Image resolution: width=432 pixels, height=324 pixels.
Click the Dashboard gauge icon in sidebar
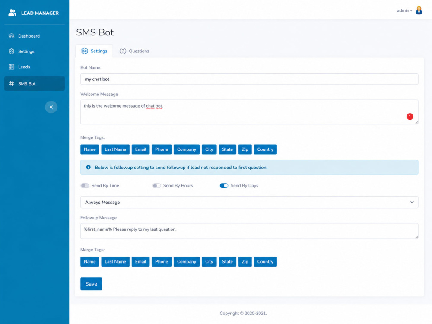click(11, 36)
